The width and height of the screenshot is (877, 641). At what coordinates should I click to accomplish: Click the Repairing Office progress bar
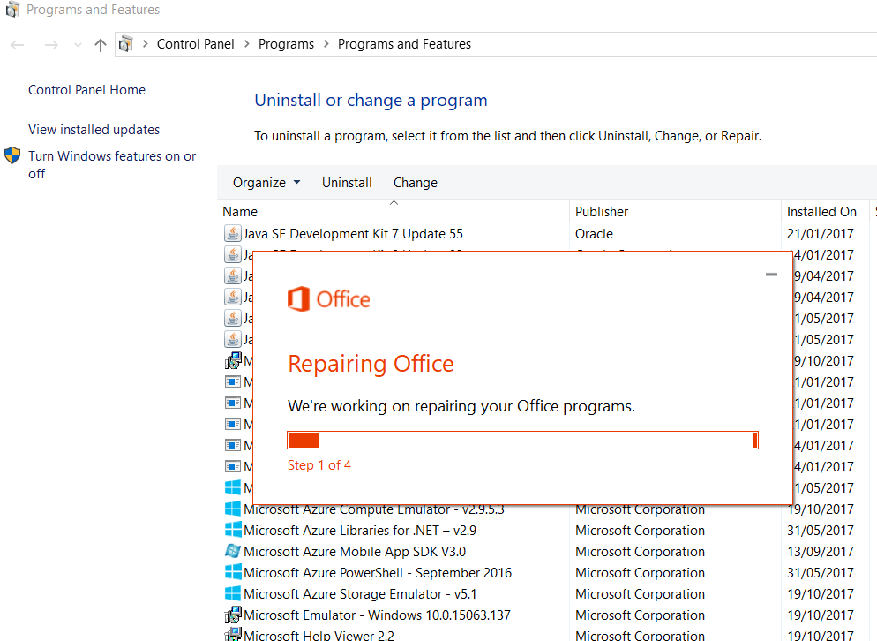522,440
